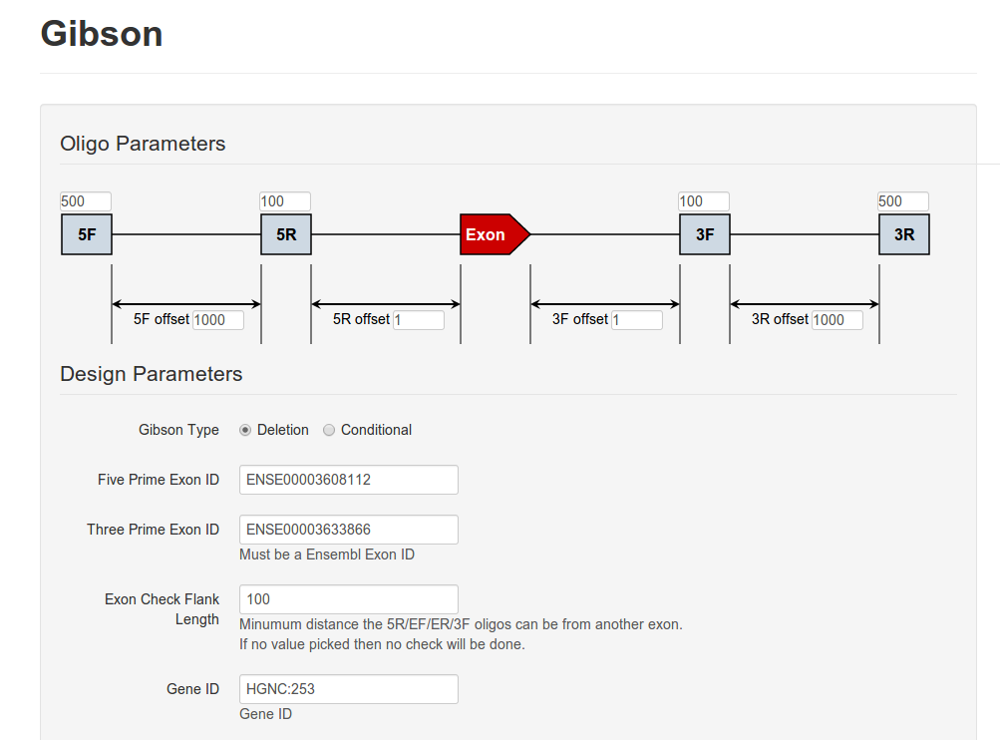Screen dimensions: 1000x740
Task: Click the 5R offset input field
Action: (418, 320)
